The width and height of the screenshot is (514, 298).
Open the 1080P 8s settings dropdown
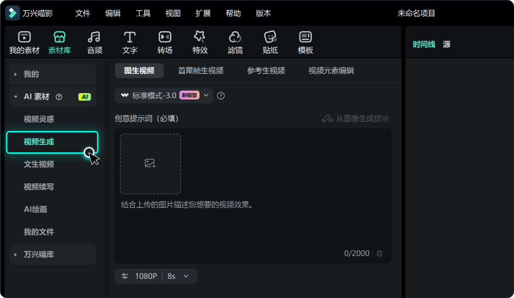click(156, 276)
